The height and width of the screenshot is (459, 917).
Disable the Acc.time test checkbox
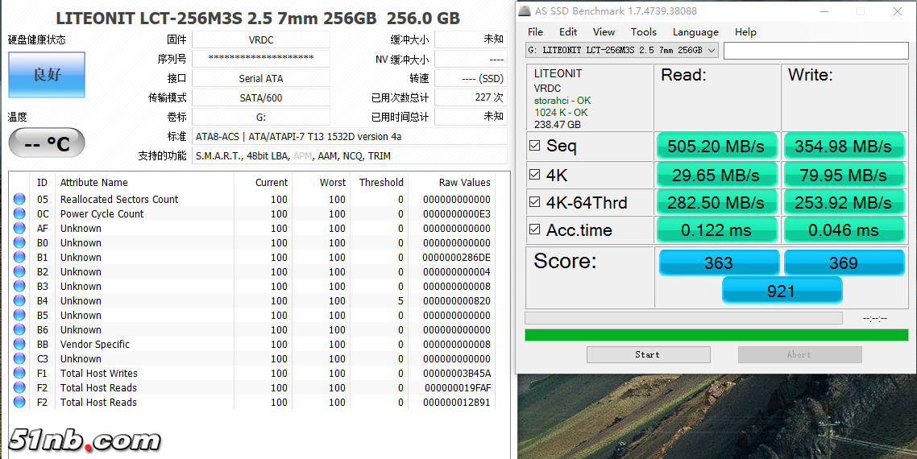[535, 230]
